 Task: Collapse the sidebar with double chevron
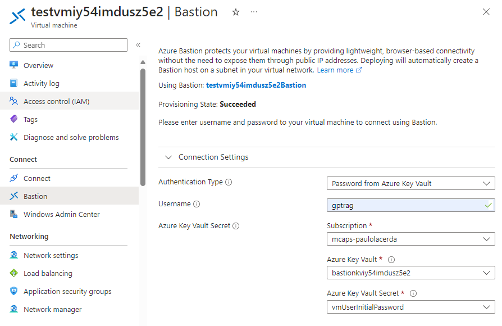click(138, 45)
